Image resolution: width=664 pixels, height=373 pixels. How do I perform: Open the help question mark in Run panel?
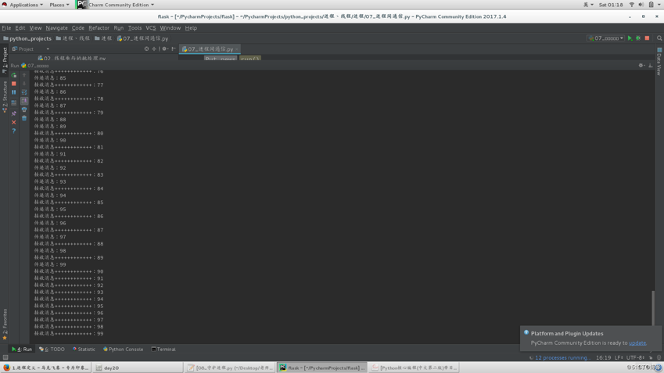[14, 131]
